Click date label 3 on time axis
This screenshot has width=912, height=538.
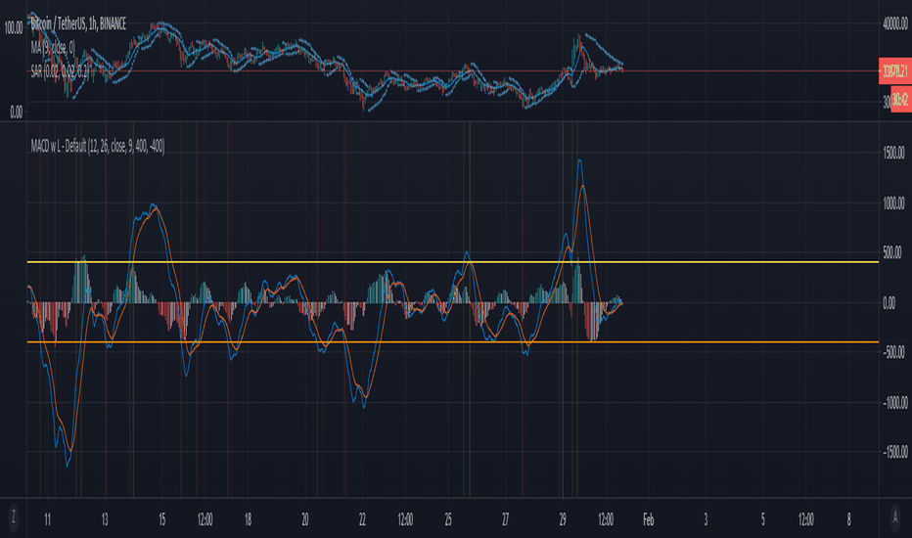tap(706, 519)
